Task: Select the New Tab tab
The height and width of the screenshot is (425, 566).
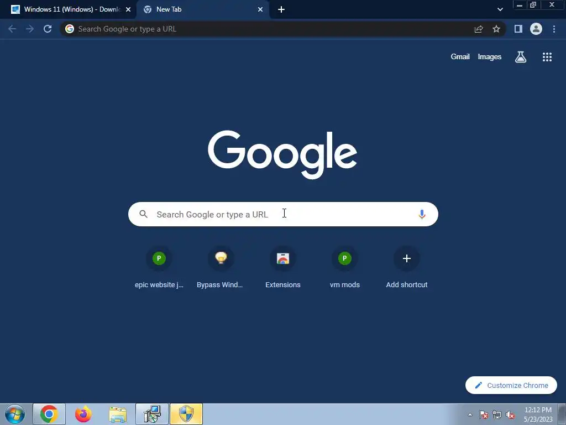Action: pos(202,9)
